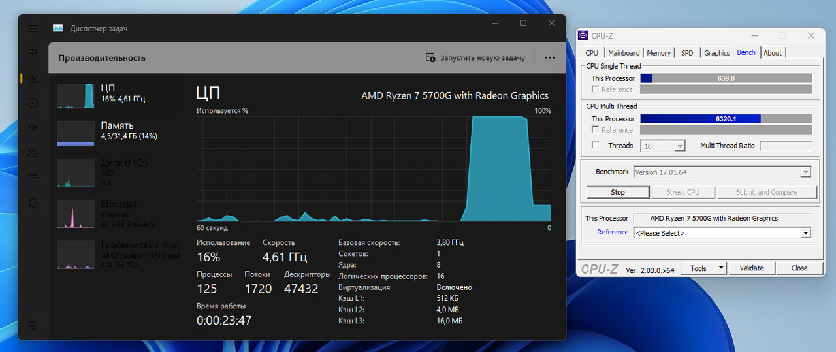Switch to SPD tab in CPU-Z
Viewport: 836px width, 352px height.
tap(687, 53)
